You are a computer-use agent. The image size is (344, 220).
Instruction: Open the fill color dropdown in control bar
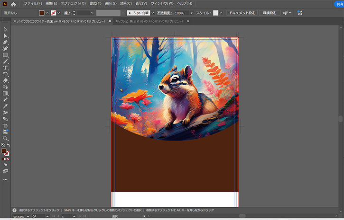[47, 13]
